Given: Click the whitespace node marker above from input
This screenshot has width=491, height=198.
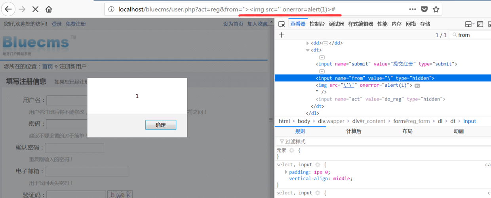Looking at the screenshot, I should [x=322, y=71].
